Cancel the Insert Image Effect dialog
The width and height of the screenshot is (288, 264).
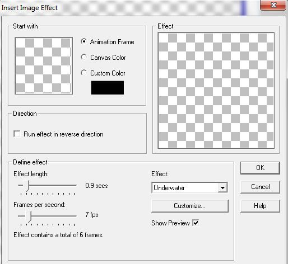260,187
